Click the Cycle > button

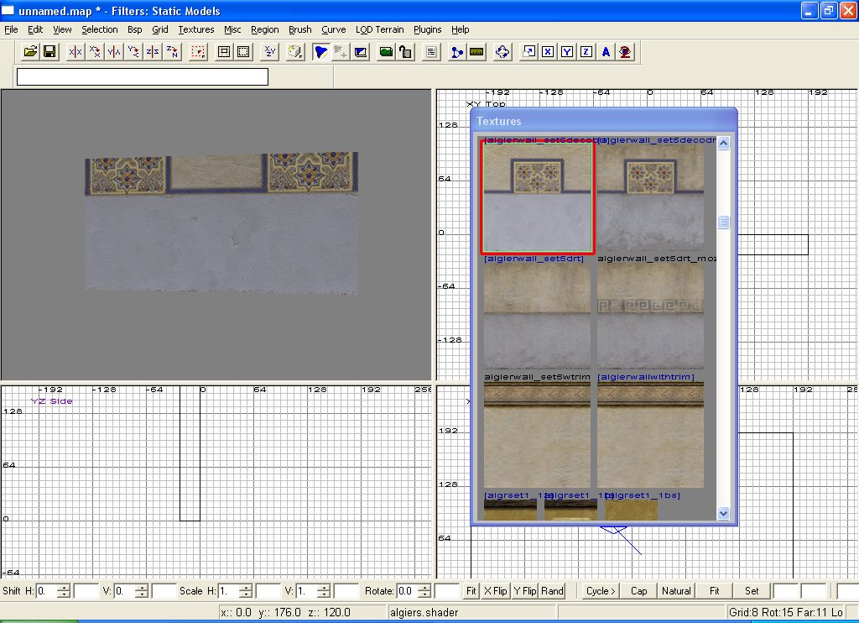[601, 591]
